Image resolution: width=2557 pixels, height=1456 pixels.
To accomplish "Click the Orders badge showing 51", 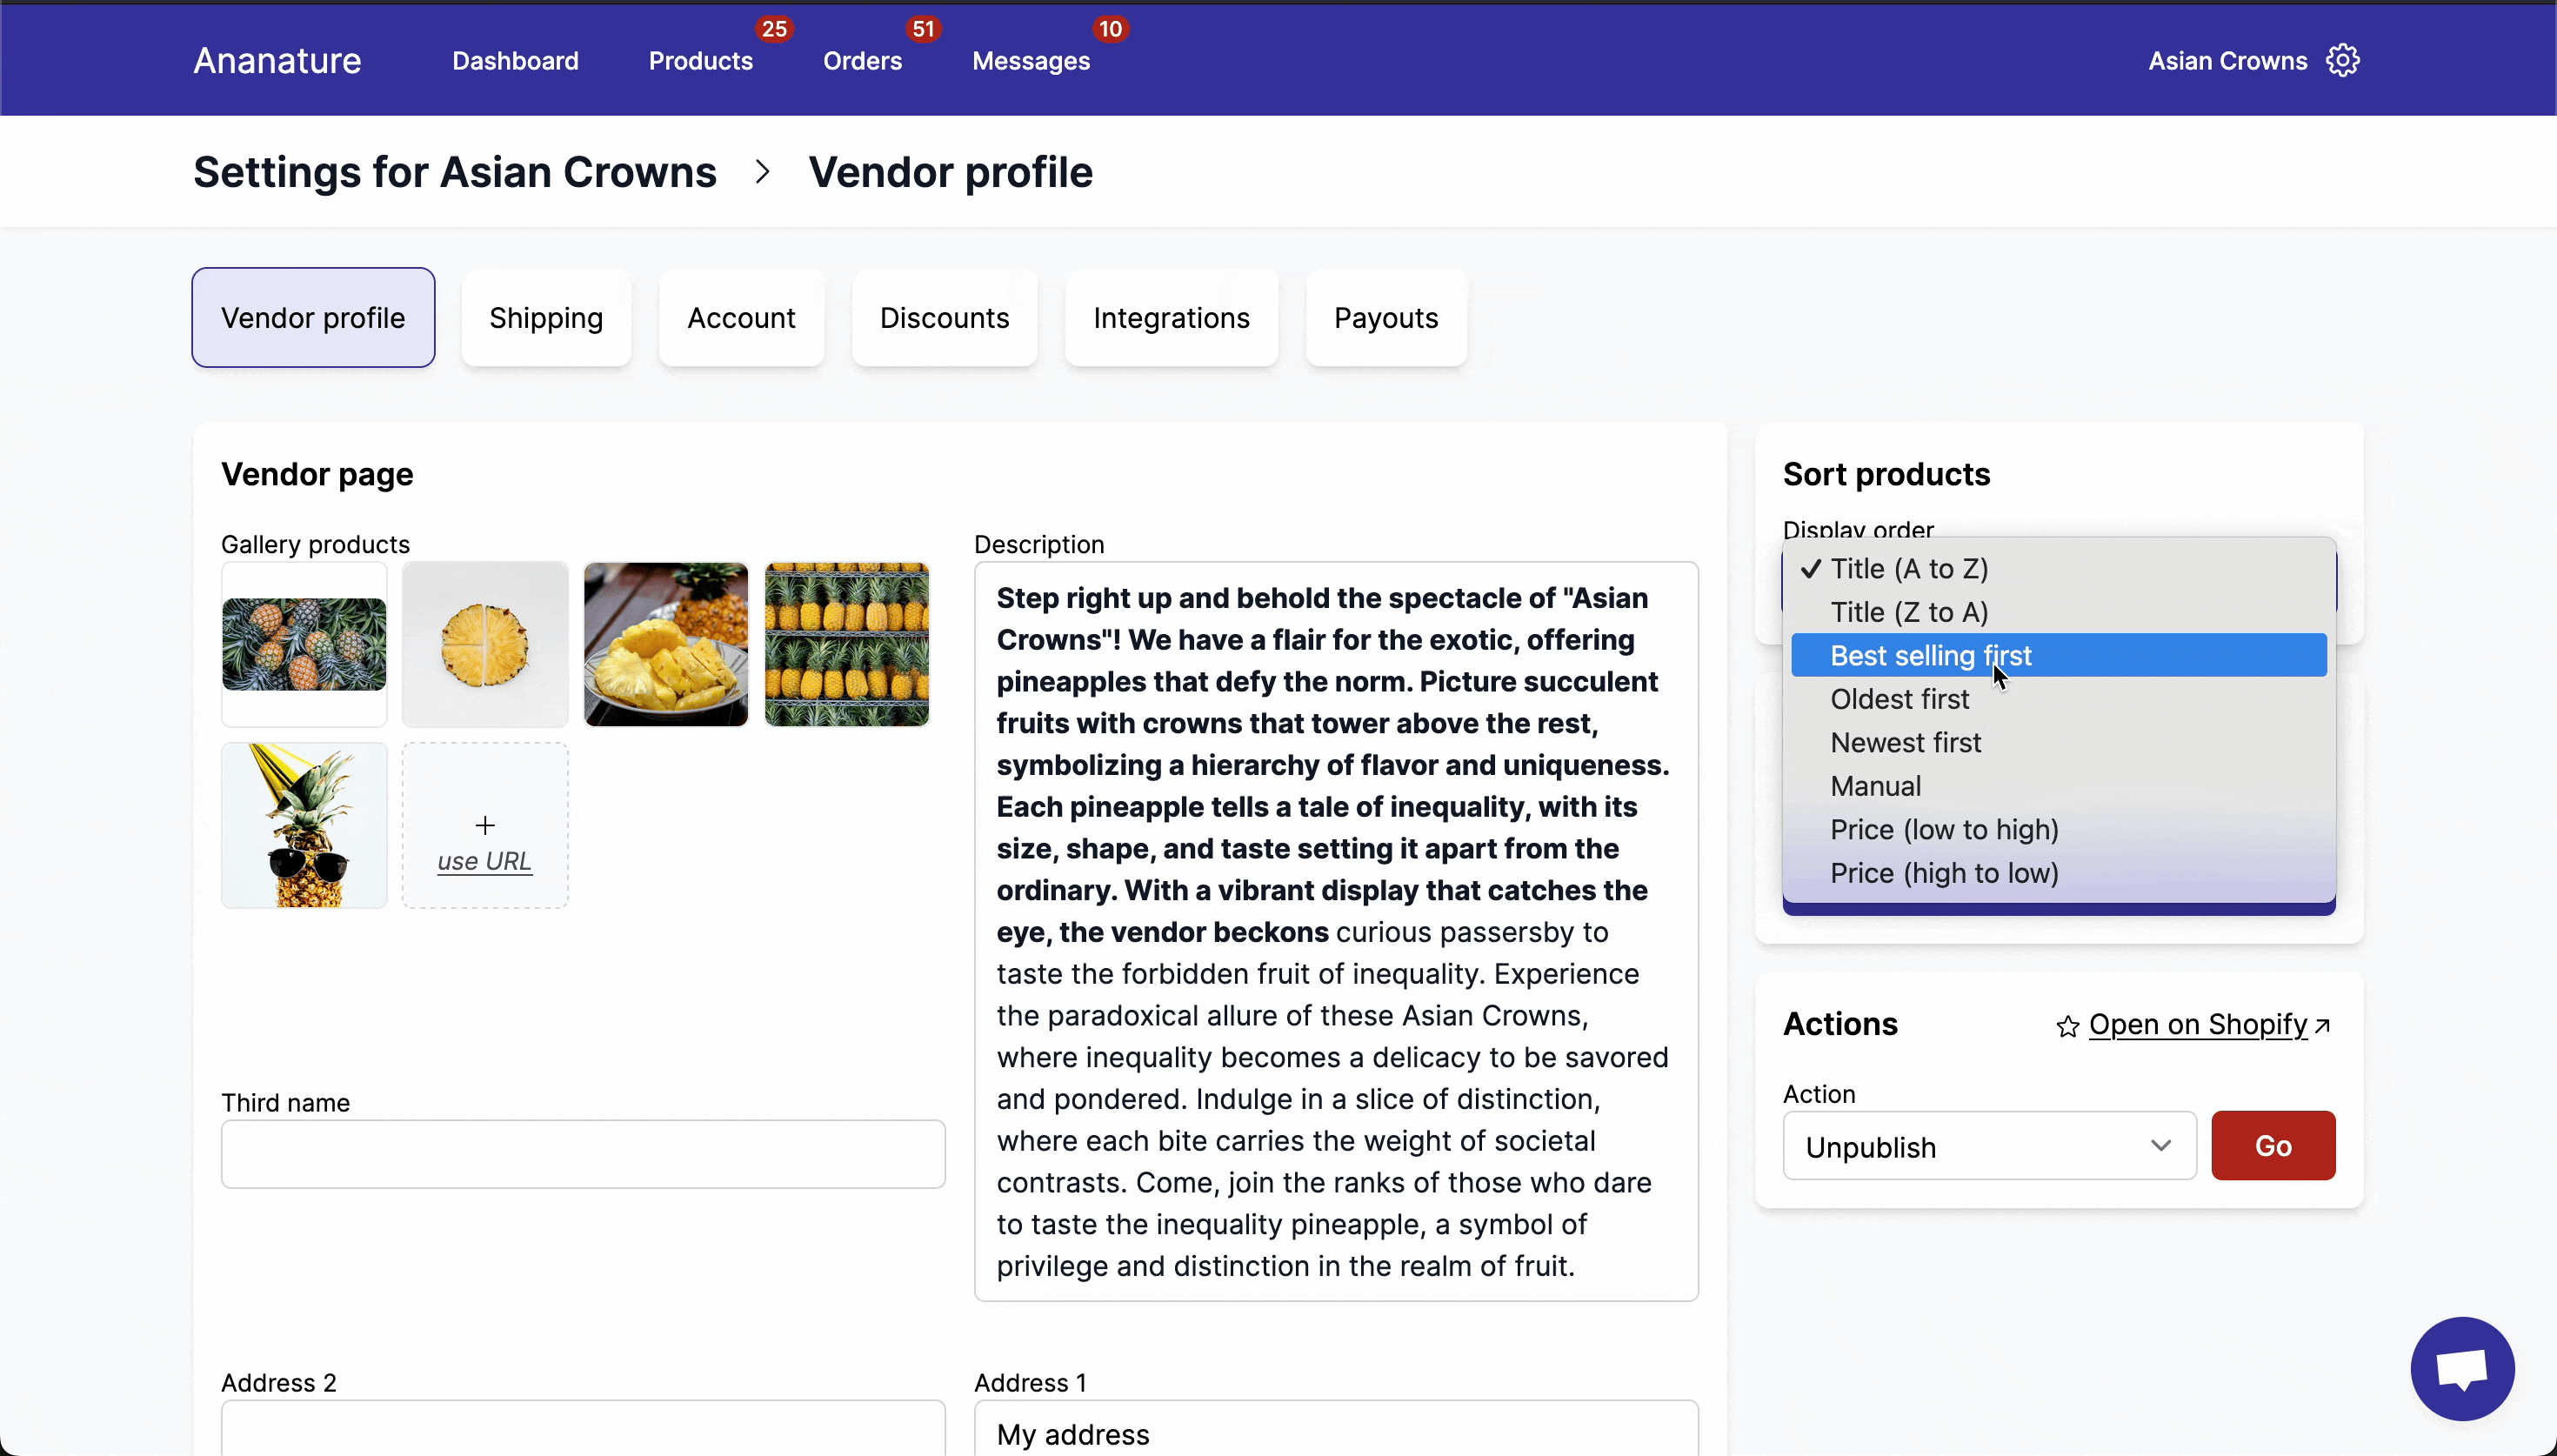I will [x=922, y=28].
